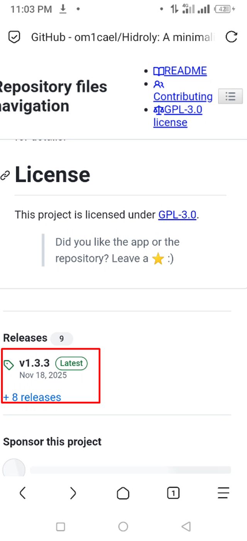This screenshot has height=541, width=247.
Task: Go back with browser back arrow
Action: [x=22, y=493]
